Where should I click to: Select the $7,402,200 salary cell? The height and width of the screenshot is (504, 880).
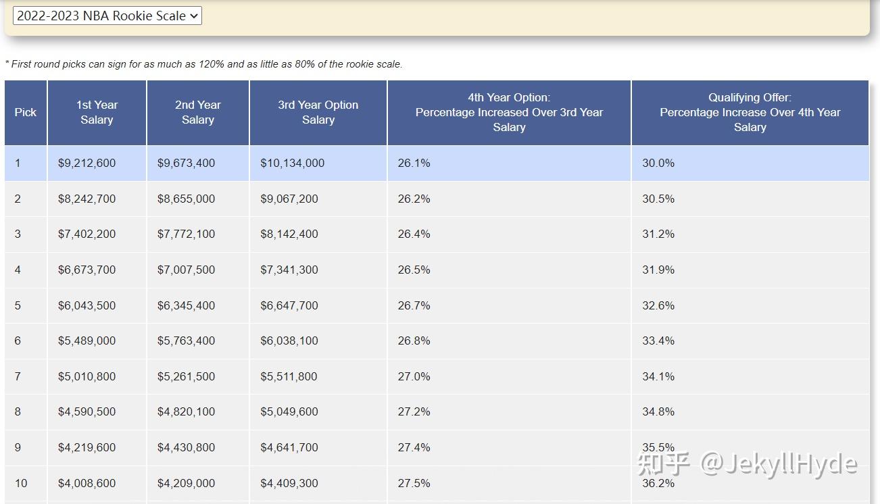pyautogui.click(x=97, y=234)
